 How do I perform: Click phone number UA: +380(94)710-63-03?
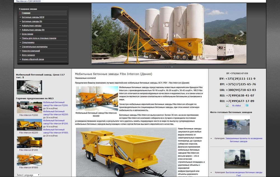238,90
